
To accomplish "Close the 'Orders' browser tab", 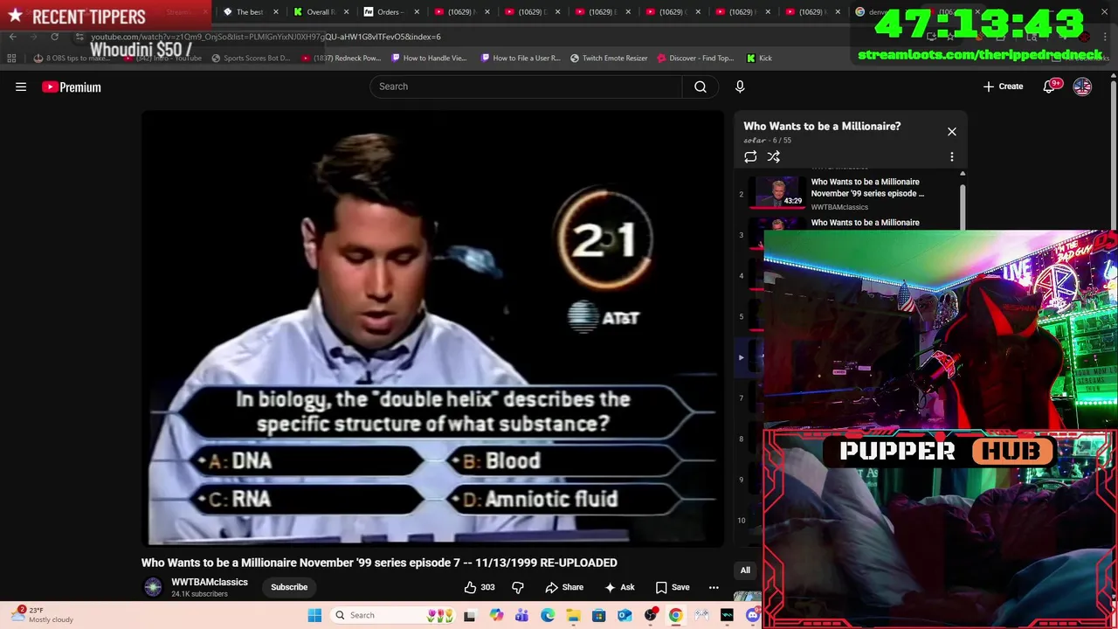I will tap(417, 11).
